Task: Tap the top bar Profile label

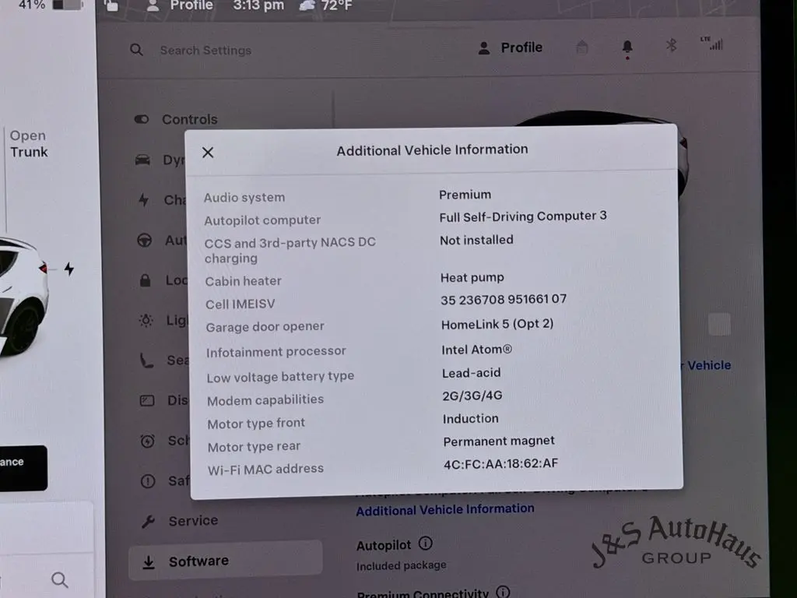Action: coord(191,5)
